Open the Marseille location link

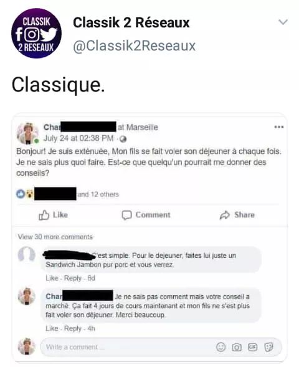click(x=142, y=127)
